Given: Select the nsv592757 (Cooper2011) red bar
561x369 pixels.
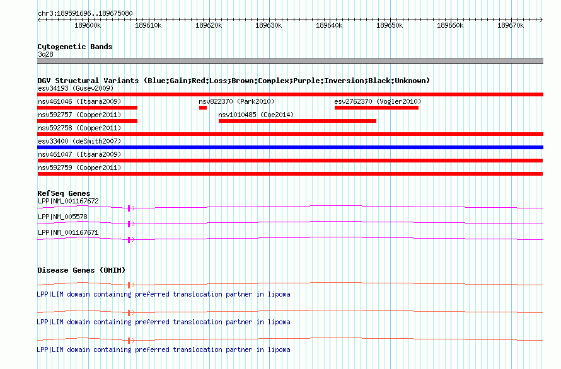Looking at the screenshot, I should click(x=87, y=121).
